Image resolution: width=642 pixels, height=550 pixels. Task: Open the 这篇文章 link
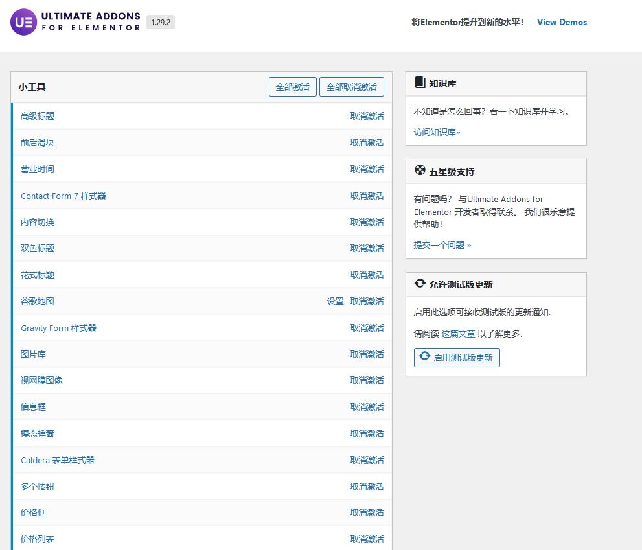coord(458,334)
